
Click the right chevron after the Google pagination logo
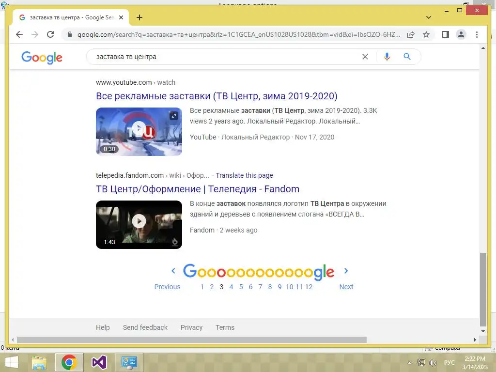(x=346, y=271)
